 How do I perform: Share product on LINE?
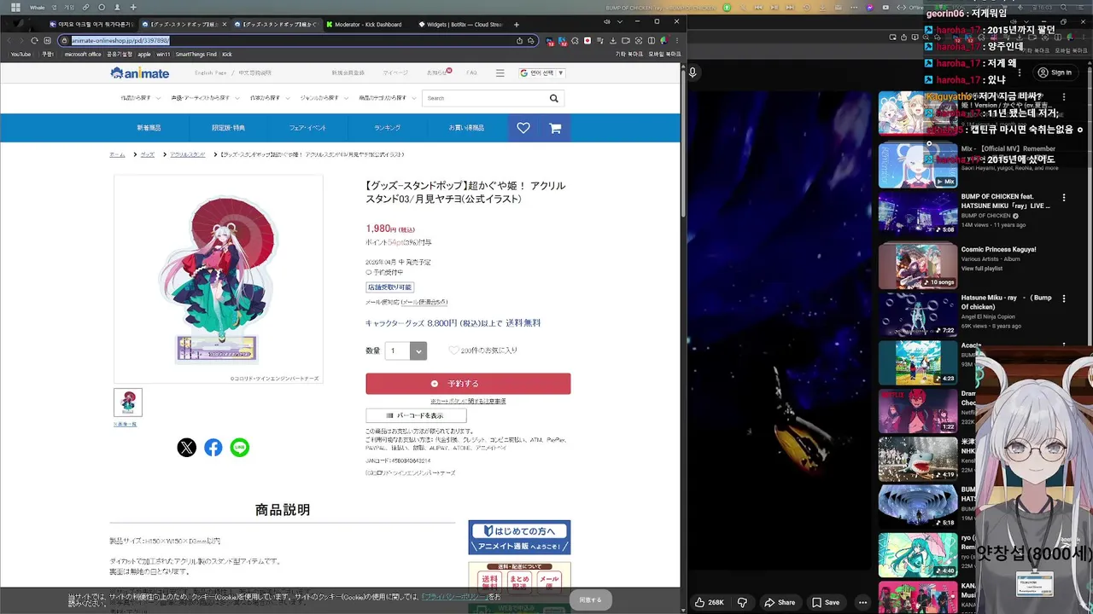point(240,448)
